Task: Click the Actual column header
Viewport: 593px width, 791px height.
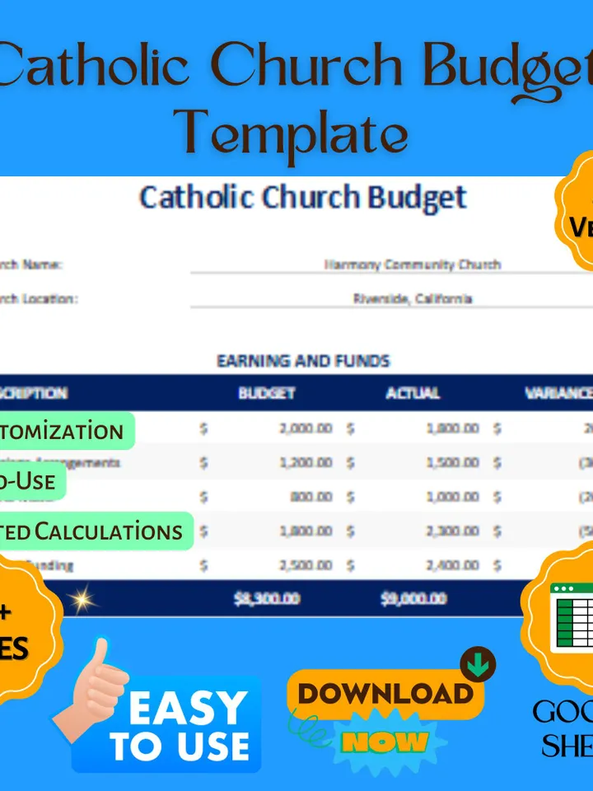Action: click(x=413, y=393)
